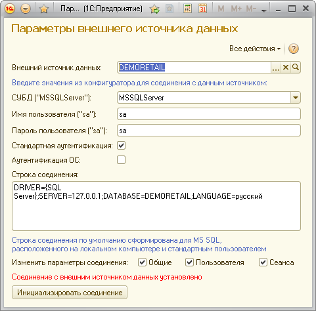
Task: Open the value with the magnifier icon
Action: [x=296, y=68]
